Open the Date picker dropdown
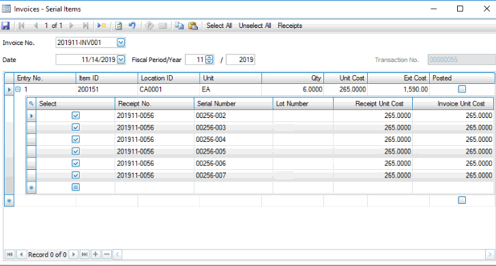Screen dimensions: 496x266 [x=121, y=59]
